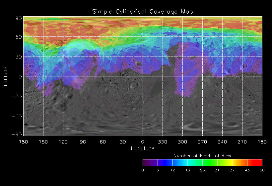
Task: Click the 60 latitude tick label
Action: tap(19, 37)
